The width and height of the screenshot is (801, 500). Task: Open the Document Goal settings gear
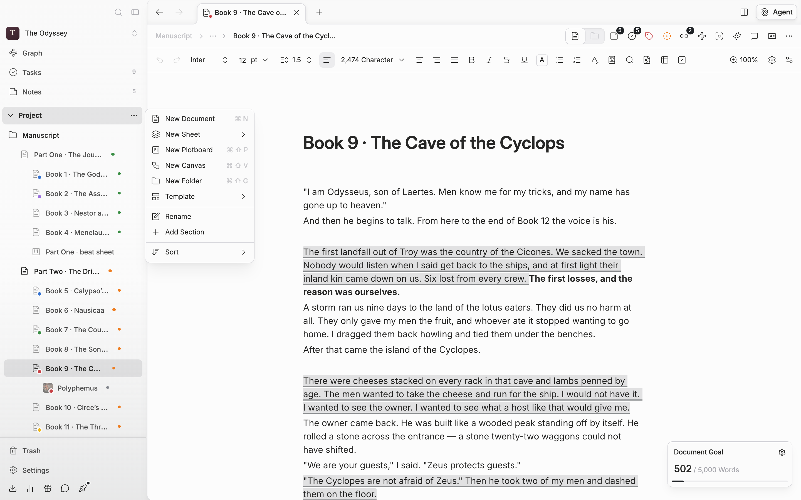coord(782,452)
